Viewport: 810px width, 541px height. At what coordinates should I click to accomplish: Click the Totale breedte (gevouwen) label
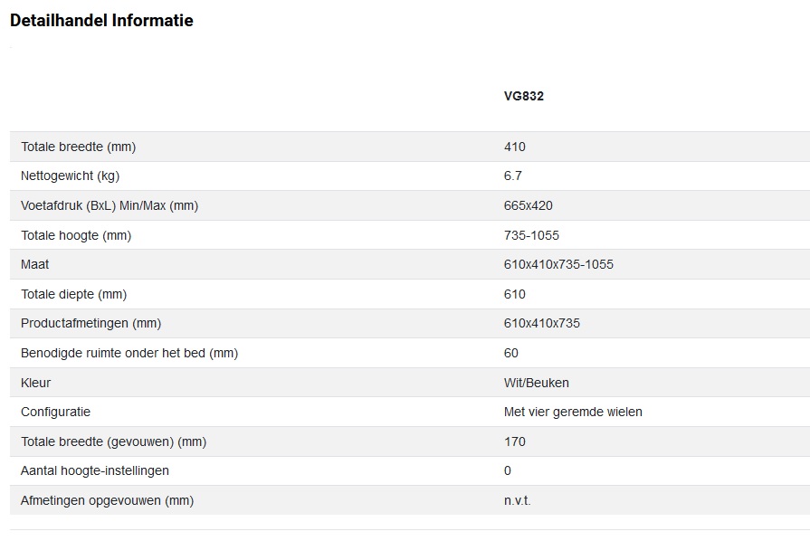tap(113, 441)
